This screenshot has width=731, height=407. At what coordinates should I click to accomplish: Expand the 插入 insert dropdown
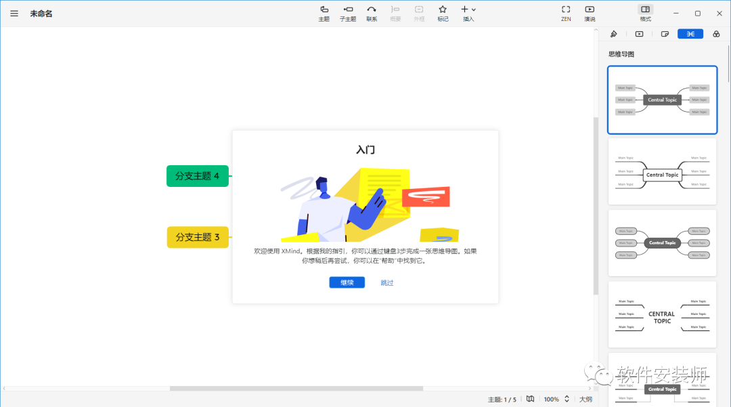[468, 14]
